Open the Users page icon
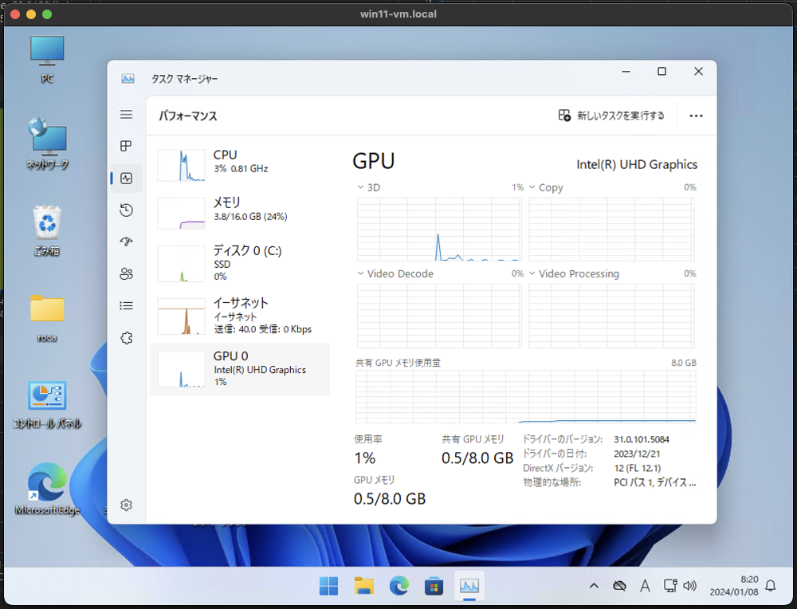This screenshot has width=797, height=609. click(126, 274)
